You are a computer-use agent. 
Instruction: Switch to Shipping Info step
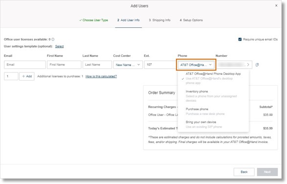coord(159,20)
